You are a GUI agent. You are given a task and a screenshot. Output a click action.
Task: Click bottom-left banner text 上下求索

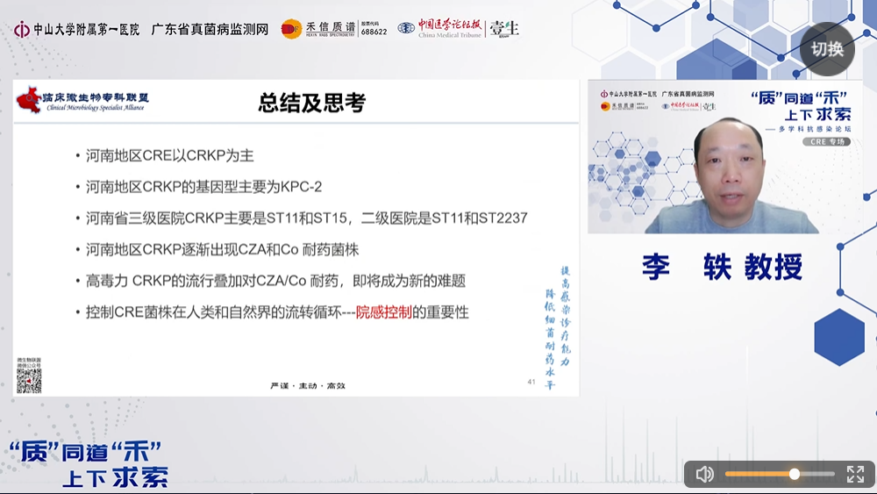(x=115, y=477)
